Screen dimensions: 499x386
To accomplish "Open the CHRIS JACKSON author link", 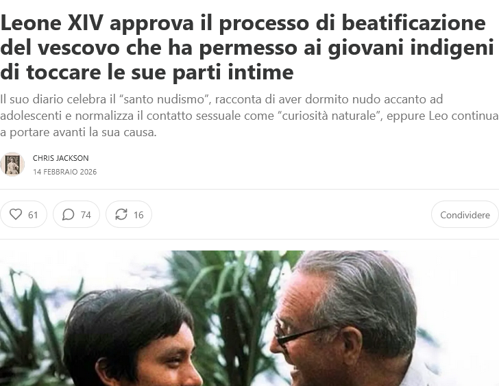I will coord(61,158).
